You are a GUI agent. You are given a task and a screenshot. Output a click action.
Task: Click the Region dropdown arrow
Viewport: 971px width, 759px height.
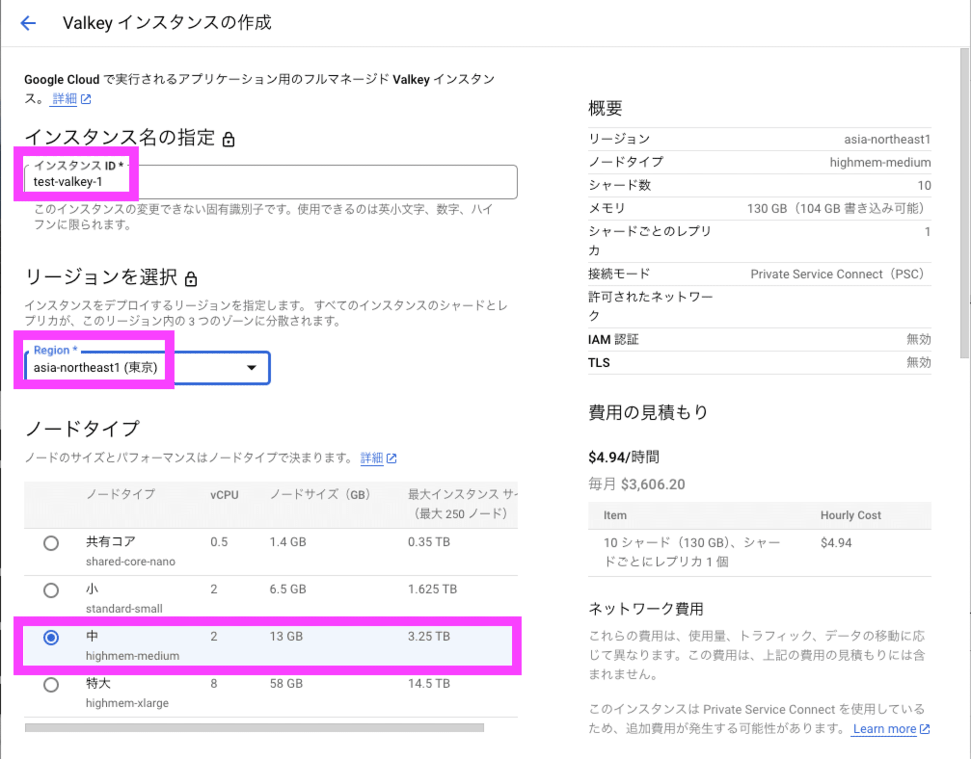(x=251, y=368)
